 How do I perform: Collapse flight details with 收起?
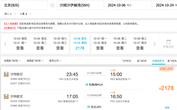pos(167,108)
